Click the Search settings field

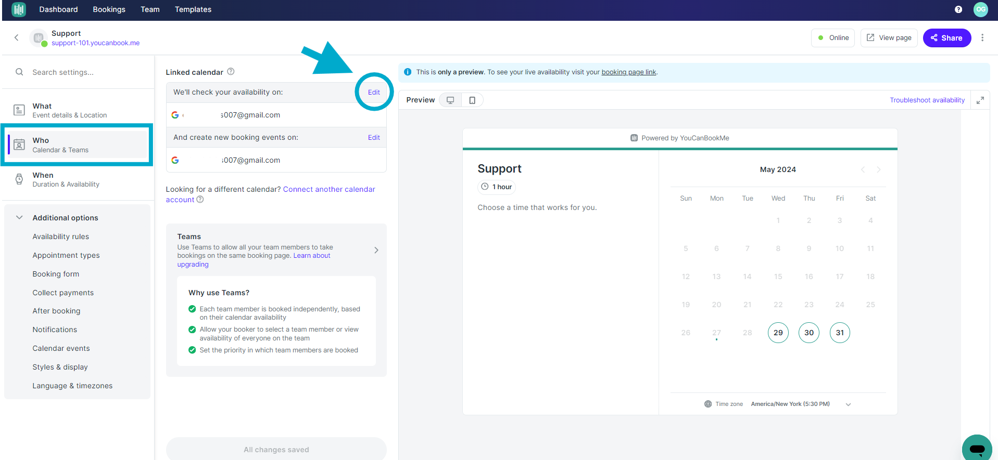click(78, 72)
